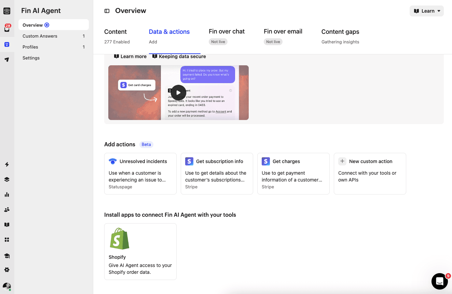Open the Learn more link
Image resolution: width=452 pixels, height=294 pixels.
pos(131,56)
